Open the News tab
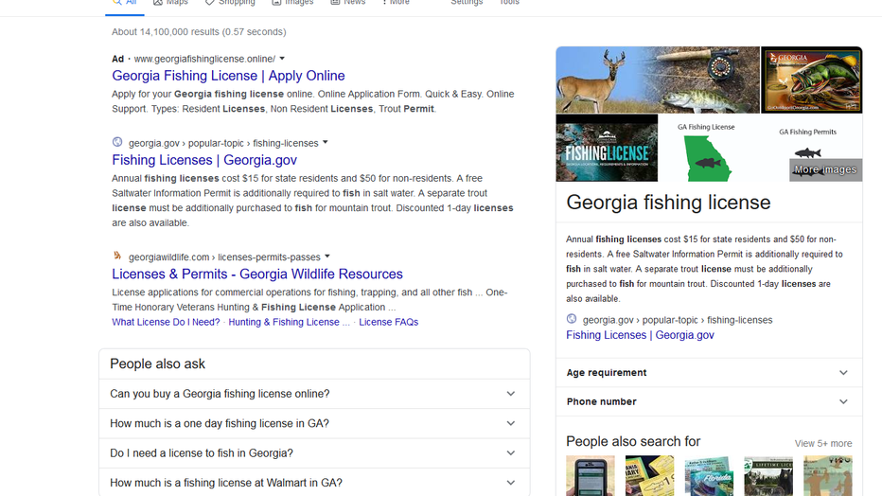 point(347,3)
